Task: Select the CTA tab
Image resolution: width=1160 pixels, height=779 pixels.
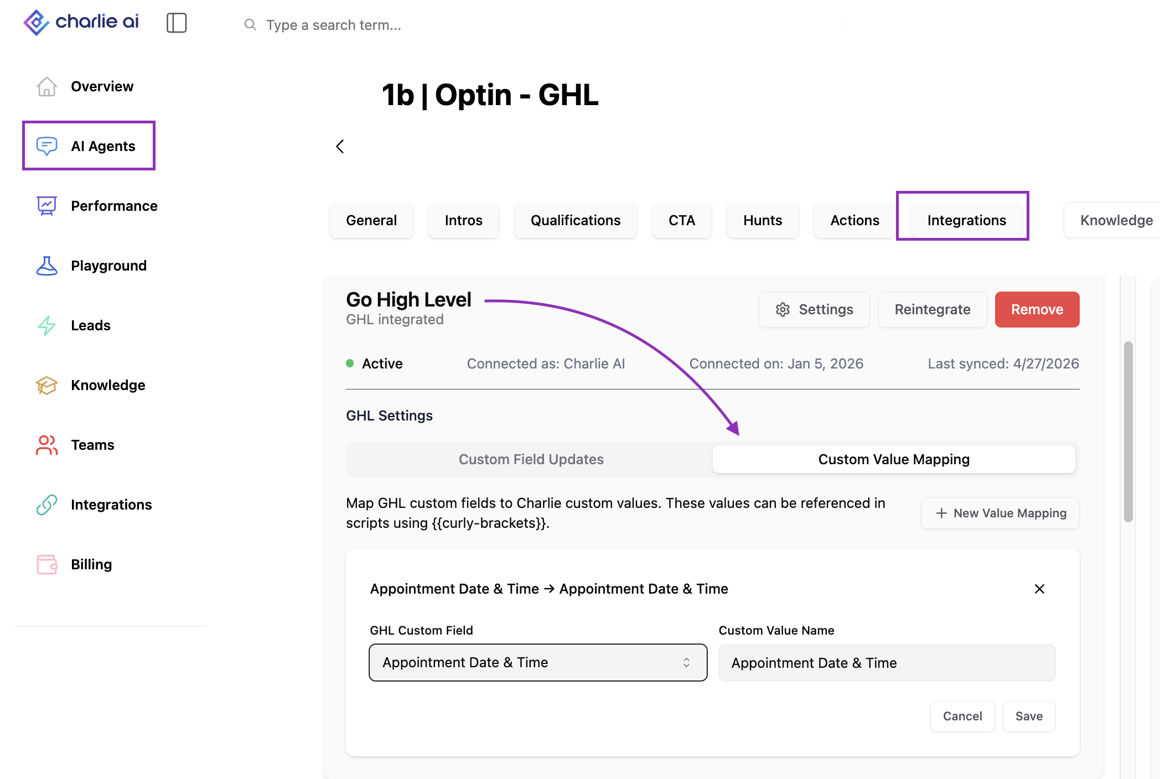Action: tap(682, 220)
